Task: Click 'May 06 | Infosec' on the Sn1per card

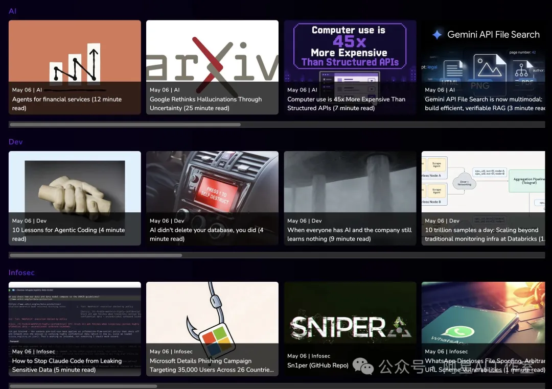Action: [309, 356]
